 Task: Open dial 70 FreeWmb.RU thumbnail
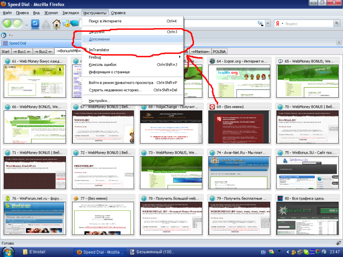[307, 127]
